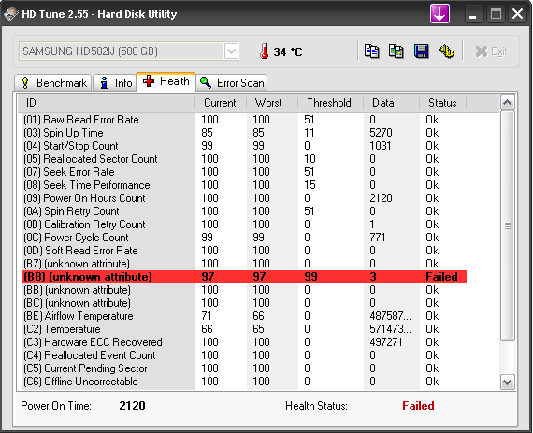Click the 34 °C temperature reading

click(x=288, y=51)
